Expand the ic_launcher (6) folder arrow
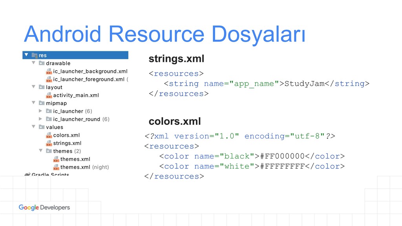This screenshot has width=402, height=226. 40,111
